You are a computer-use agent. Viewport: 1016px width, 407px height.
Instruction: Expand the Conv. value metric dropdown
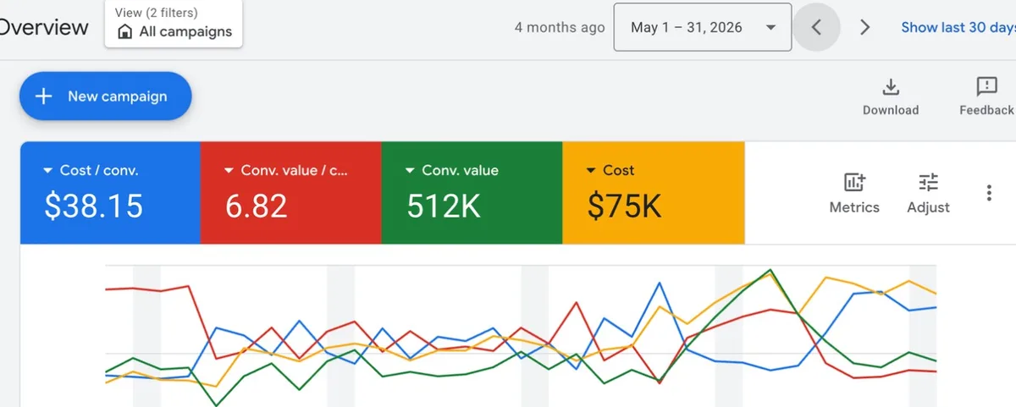[410, 171]
